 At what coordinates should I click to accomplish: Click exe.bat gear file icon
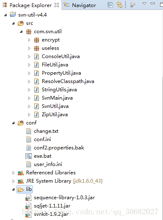[29, 156]
